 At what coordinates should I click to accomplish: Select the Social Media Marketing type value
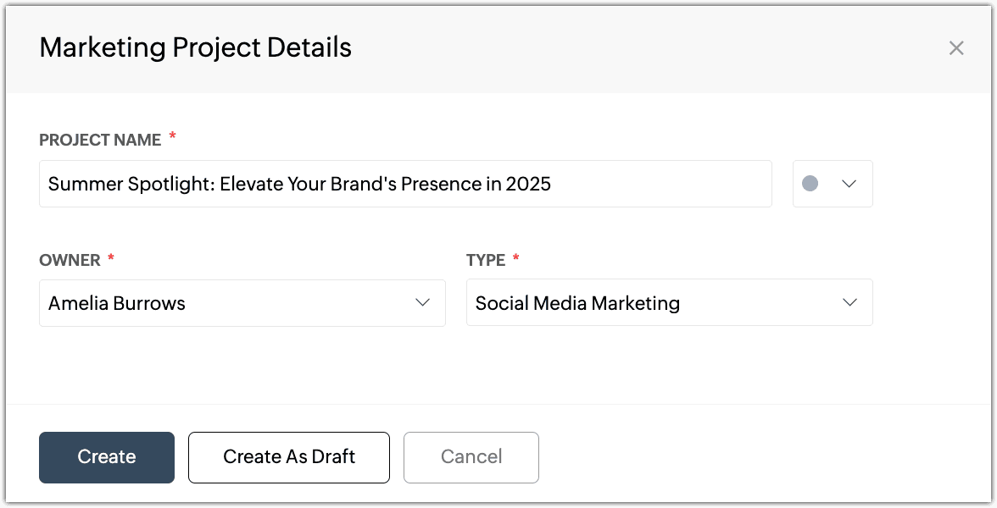(577, 303)
